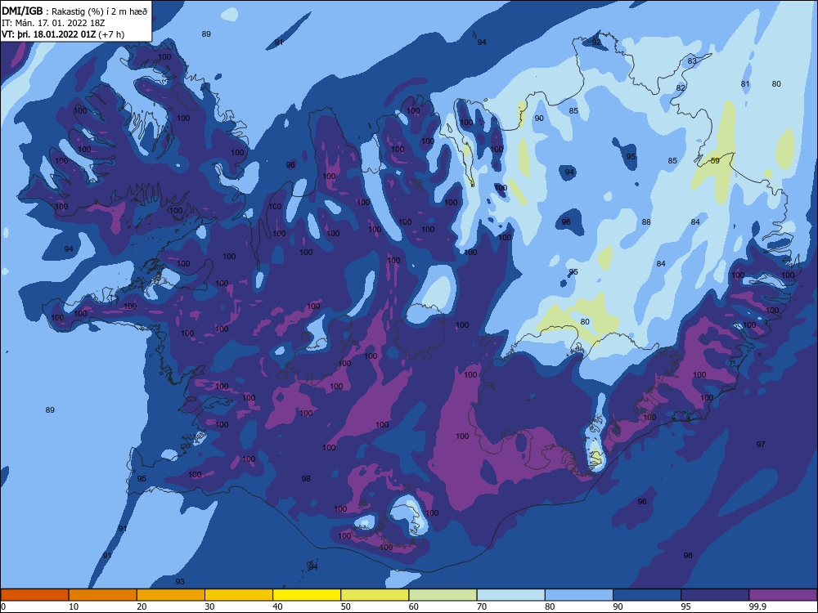Click the dark orange 0–10 legend swatch
Viewport: 818px width, 613px height.
[35, 595]
